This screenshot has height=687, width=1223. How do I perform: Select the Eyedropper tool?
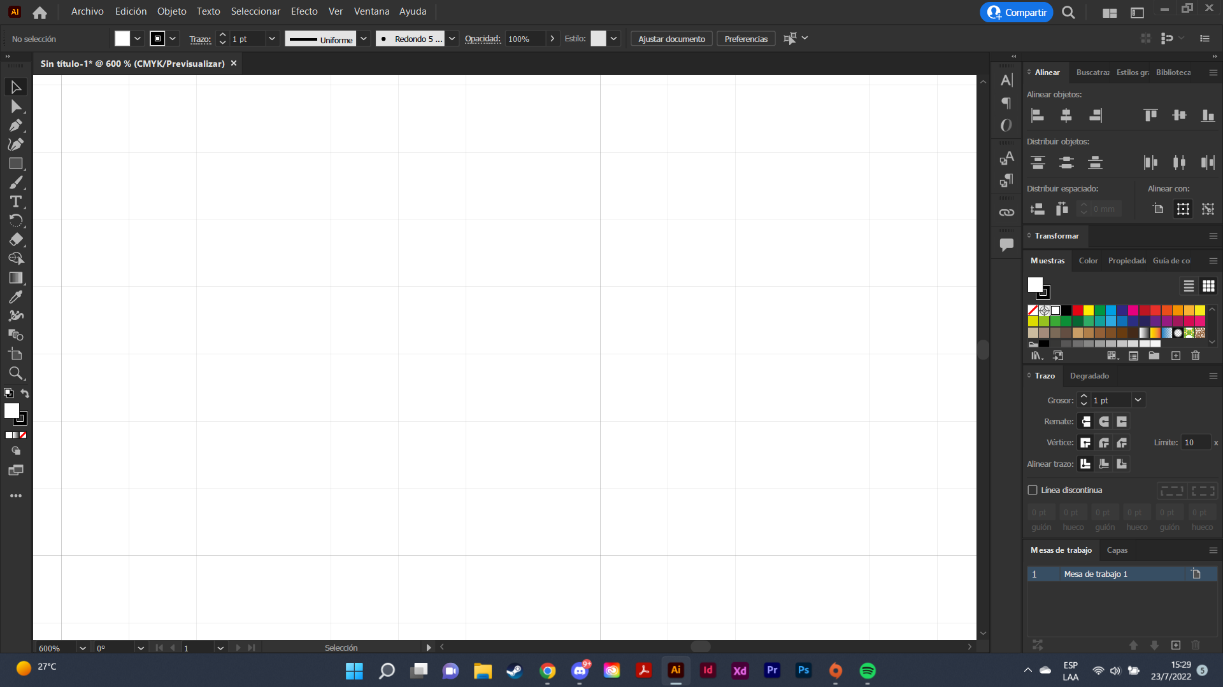click(16, 297)
